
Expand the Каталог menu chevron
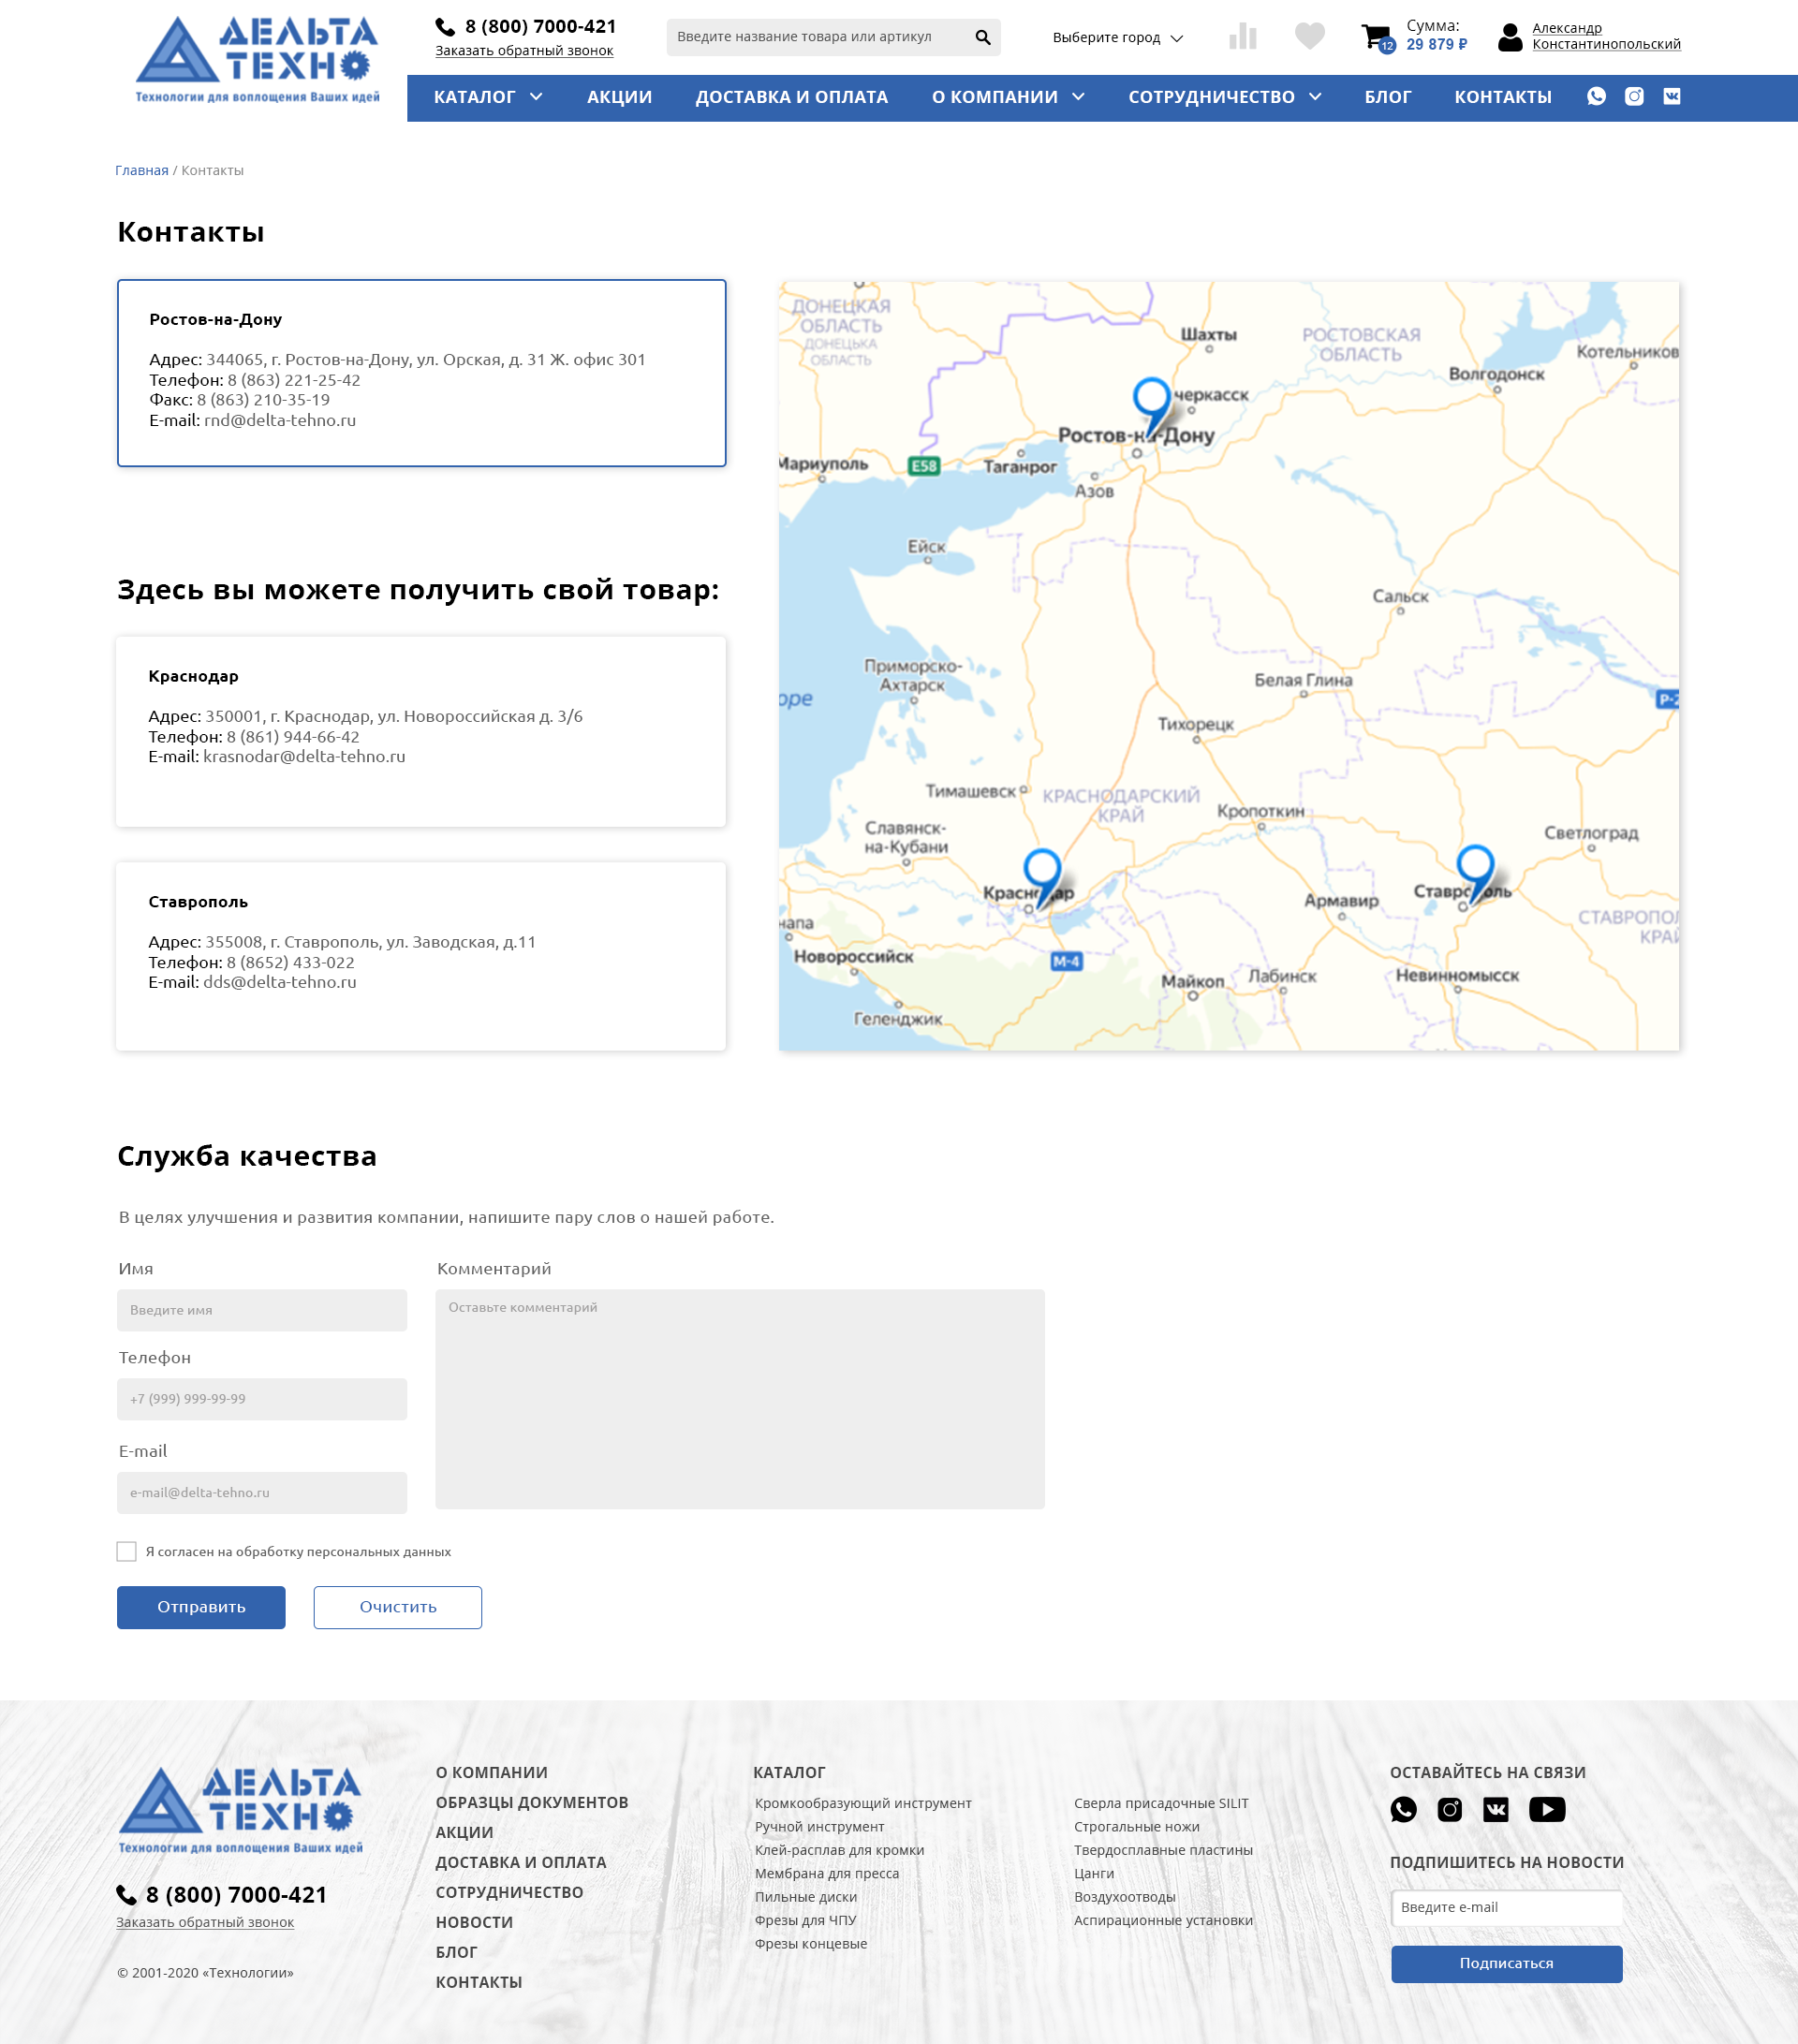point(536,97)
